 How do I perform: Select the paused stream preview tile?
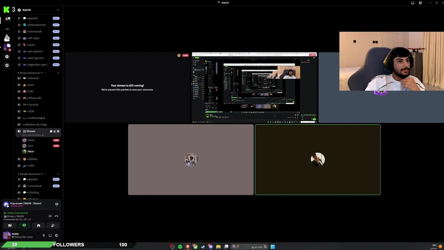coord(127,87)
